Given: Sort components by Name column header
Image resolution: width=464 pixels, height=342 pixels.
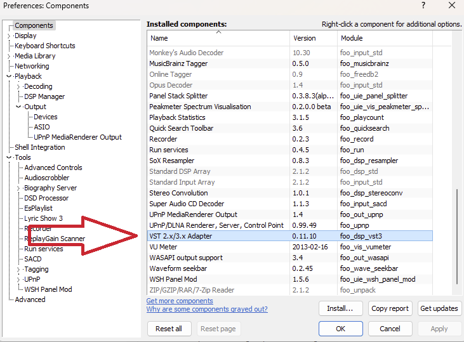Looking at the screenshot, I should (218, 38).
